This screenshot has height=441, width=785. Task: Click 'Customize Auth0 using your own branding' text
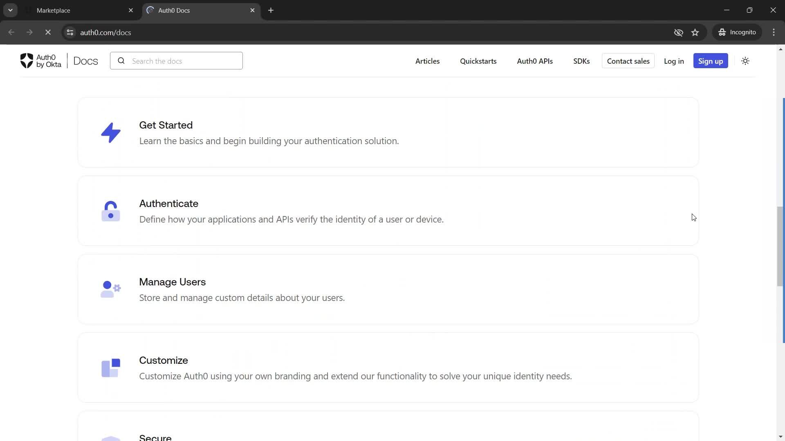pyautogui.click(x=355, y=376)
